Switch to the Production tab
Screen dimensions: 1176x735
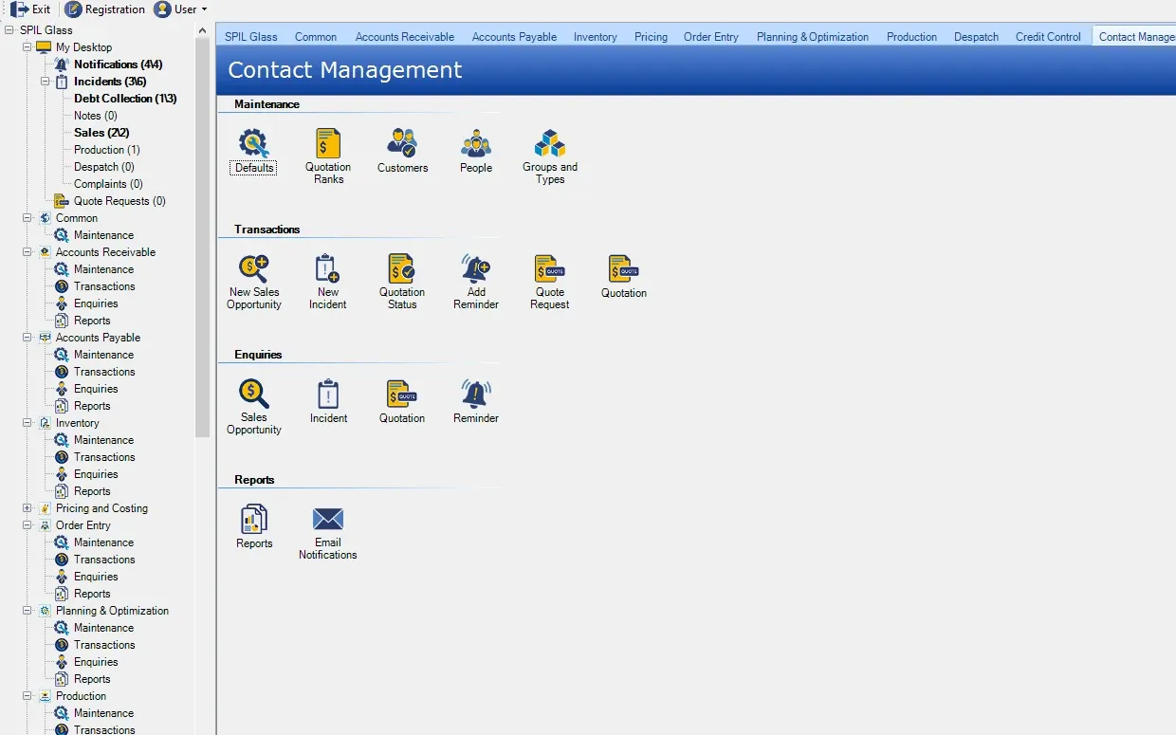912,37
